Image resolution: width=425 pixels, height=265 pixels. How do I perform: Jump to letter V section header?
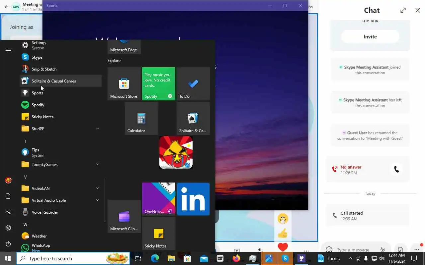click(x=25, y=177)
